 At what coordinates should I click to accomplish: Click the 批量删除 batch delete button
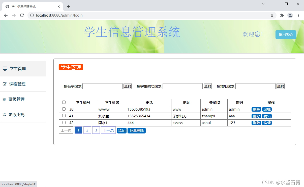[137, 131]
